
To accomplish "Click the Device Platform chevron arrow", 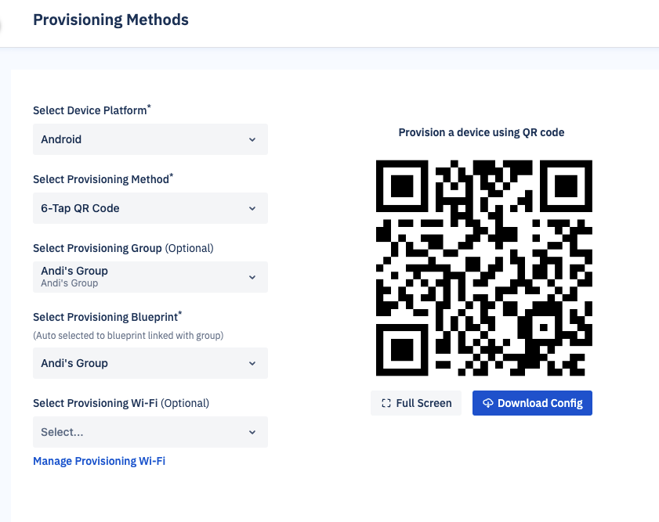I will (x=252, y=139).
